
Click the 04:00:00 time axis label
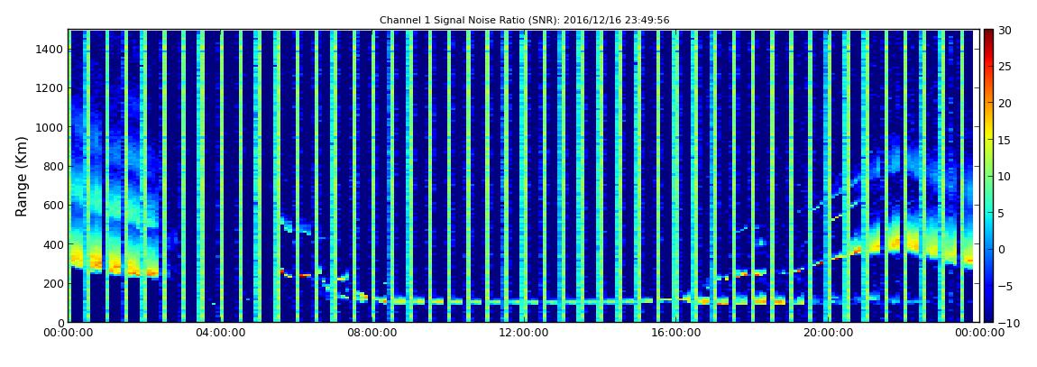[x=220, y=334]
